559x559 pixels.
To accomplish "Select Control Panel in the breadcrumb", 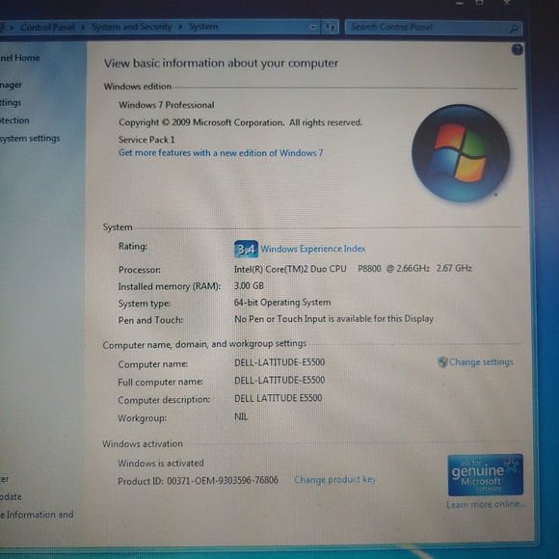I will [47, 27].
